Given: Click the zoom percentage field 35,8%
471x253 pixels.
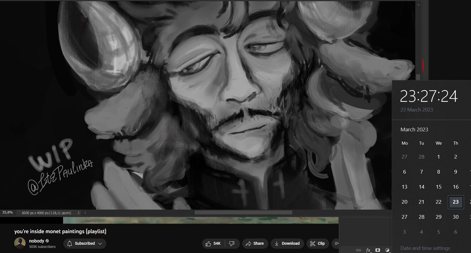Looking at the screenshot, I should pyautogui.click(x=7, y=212).
